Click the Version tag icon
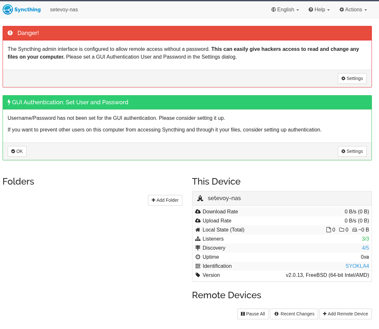 click(x=198, y=275)
